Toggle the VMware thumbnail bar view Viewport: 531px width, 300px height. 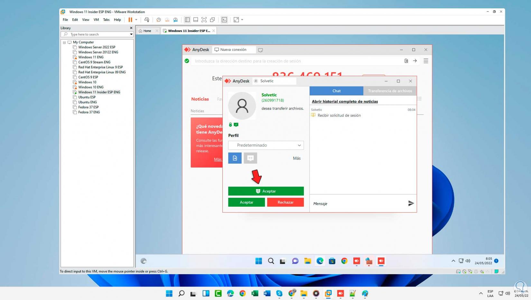[196, 20]
